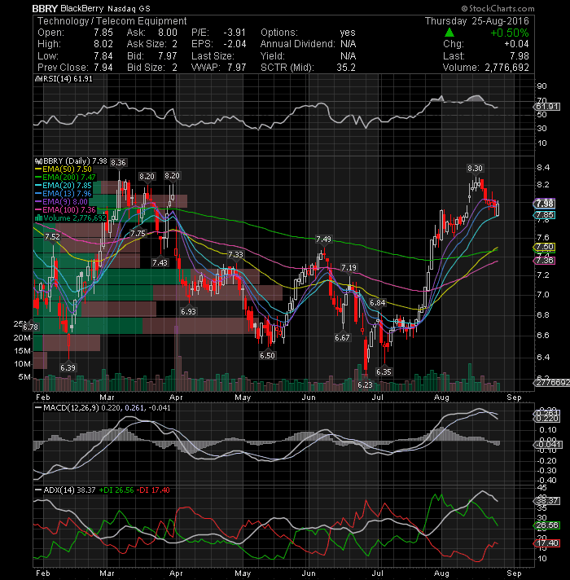This screenshot has width=570, height=580.
Task: Click the 8.30 August peak price label
Action: coord(475,169)
